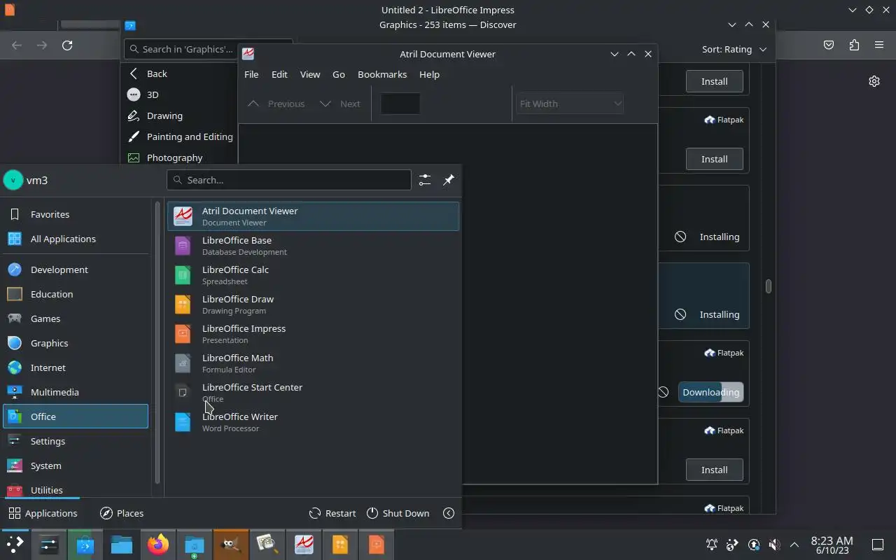Image resolution: width=896 pixels, height=560 pixels.
Task: Switch to the Places tab
Action: [x=122, y=513]
